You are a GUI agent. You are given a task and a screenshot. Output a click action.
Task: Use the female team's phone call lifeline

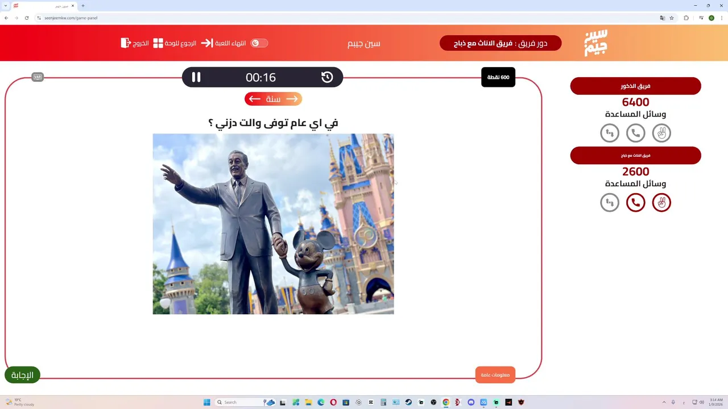coord(636,202)
